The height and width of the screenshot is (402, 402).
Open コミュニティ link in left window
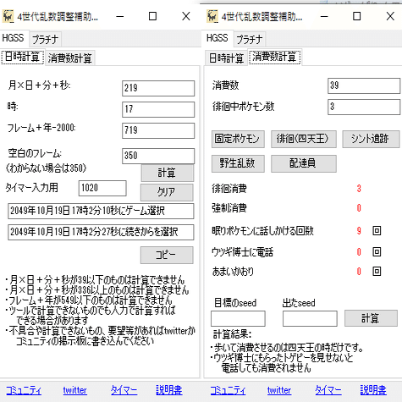[24, 390]
